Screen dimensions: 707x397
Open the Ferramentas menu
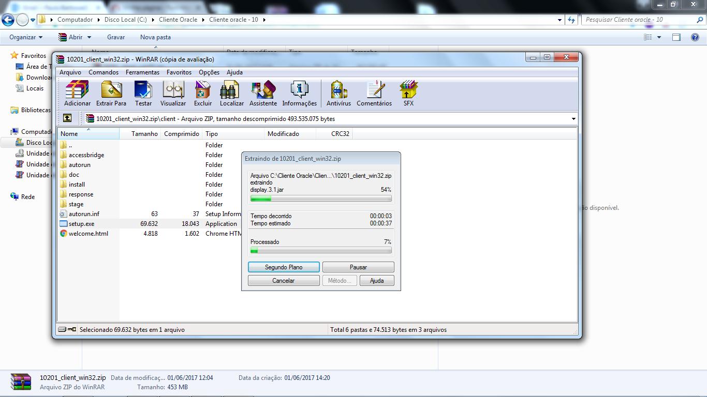[142, 72]
